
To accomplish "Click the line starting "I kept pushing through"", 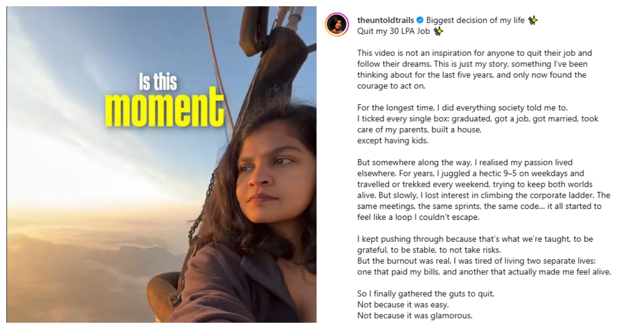I will click(475, 239).
